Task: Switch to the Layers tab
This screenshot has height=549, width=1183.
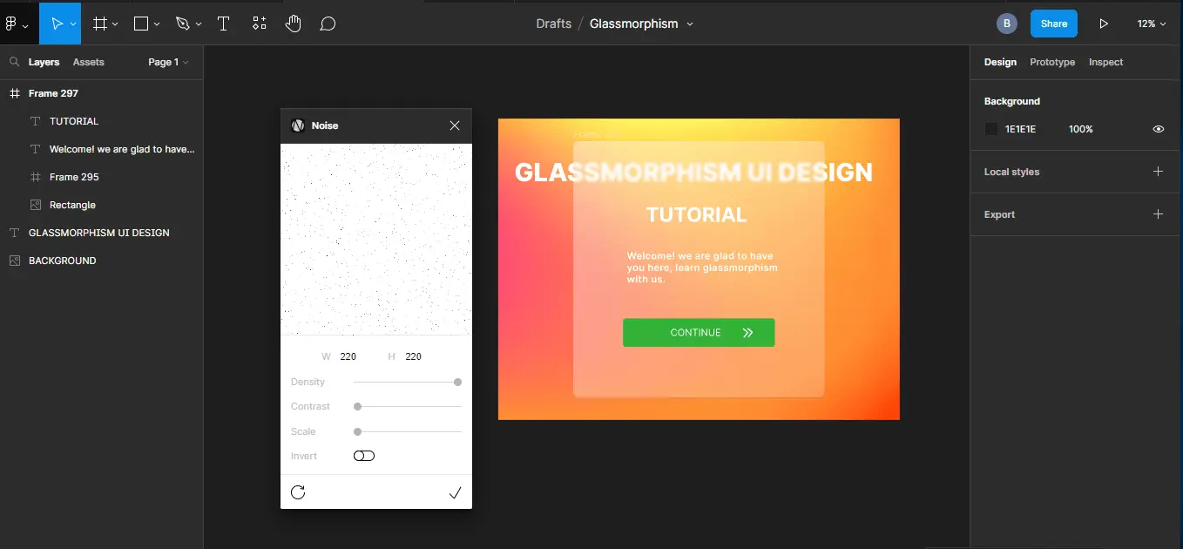Action: [44, 62]
